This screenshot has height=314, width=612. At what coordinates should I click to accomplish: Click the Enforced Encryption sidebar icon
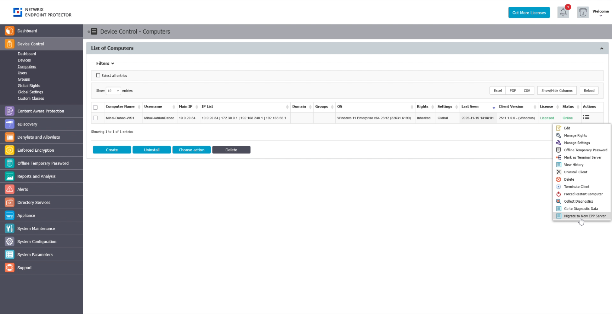click(x=10, y=150)
